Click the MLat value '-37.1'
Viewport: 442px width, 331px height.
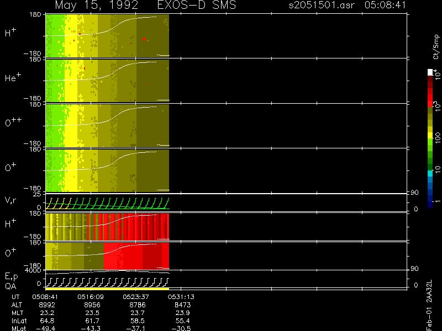136,328
